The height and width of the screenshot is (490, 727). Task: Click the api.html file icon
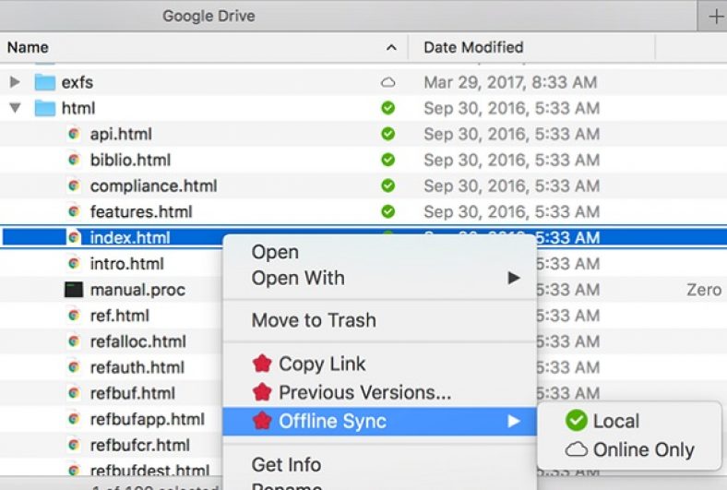tap(75, 134)
